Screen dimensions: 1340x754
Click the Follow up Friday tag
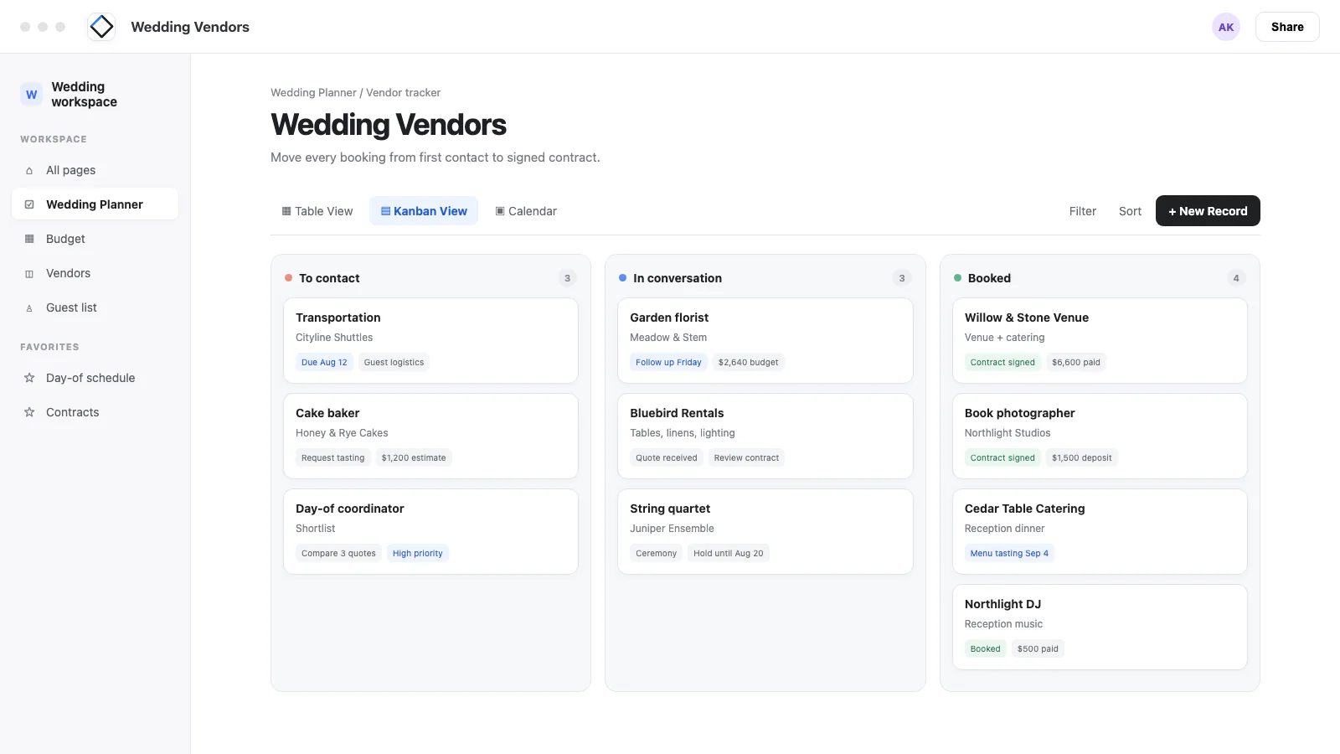coord(668,363)
